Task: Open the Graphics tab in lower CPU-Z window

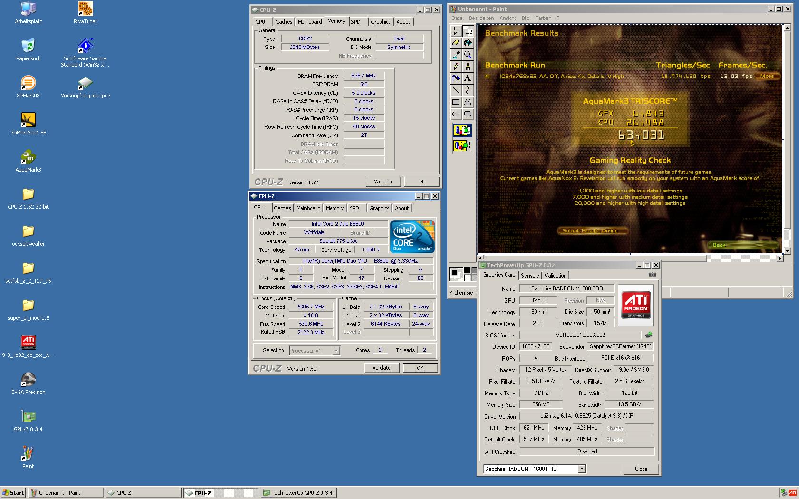Action: click(x=379, y=208)
